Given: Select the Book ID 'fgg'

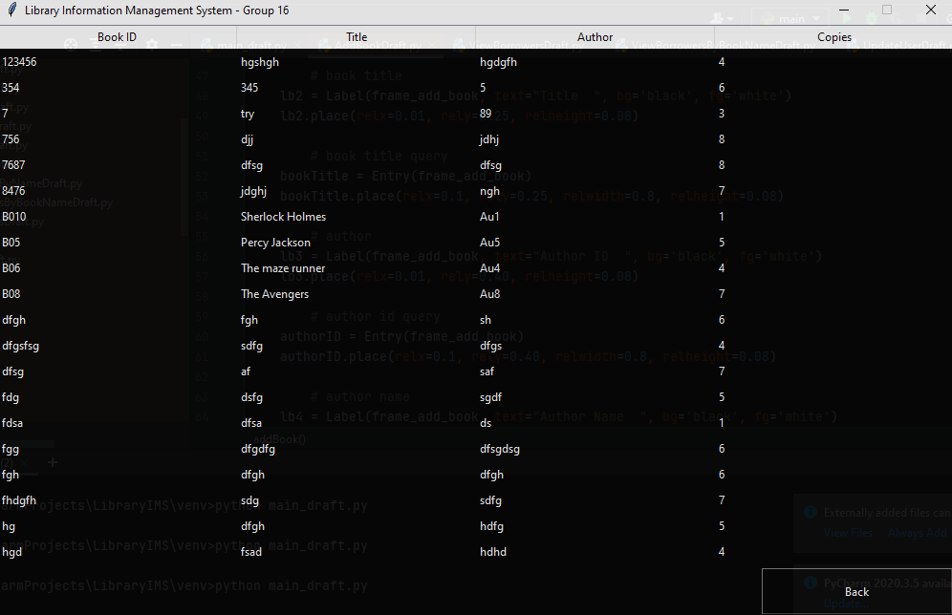Looking at the screenshot, I should coord(11,449).
